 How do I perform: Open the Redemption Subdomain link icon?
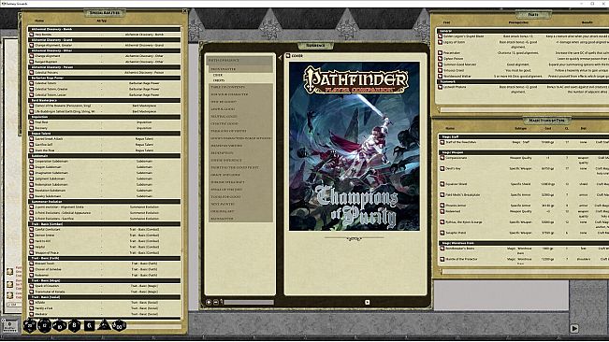pos(32,184)
